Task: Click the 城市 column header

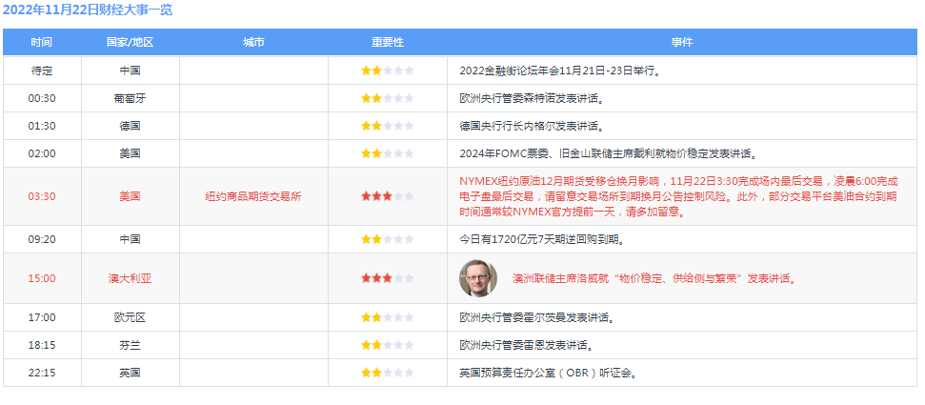Action: coord(253,43)
